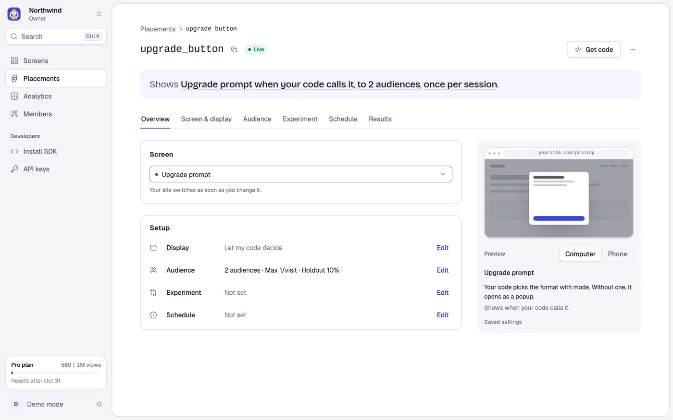Click the Audience row people icon
Viewport: 673px width, 420px height.
click(x=153, y=270)
